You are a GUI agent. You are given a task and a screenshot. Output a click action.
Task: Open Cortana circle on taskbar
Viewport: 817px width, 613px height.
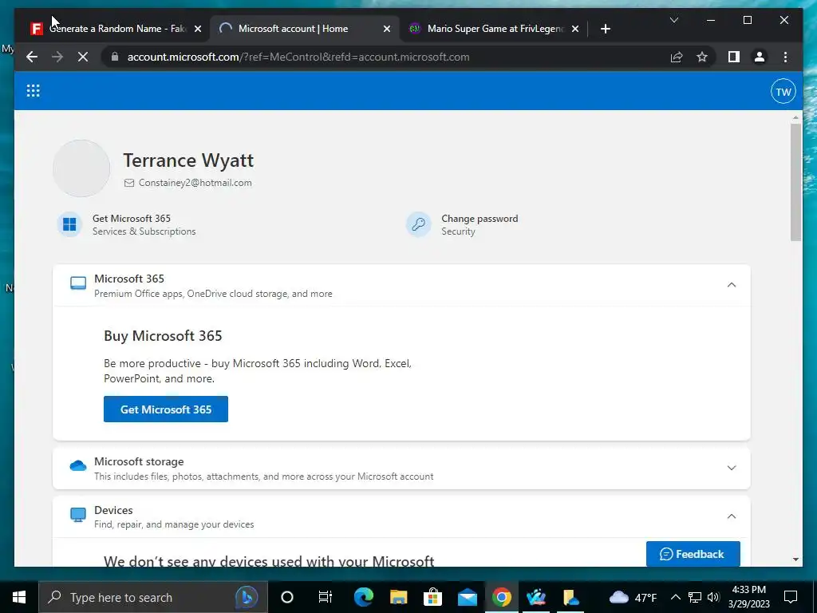tap(287, 597)
